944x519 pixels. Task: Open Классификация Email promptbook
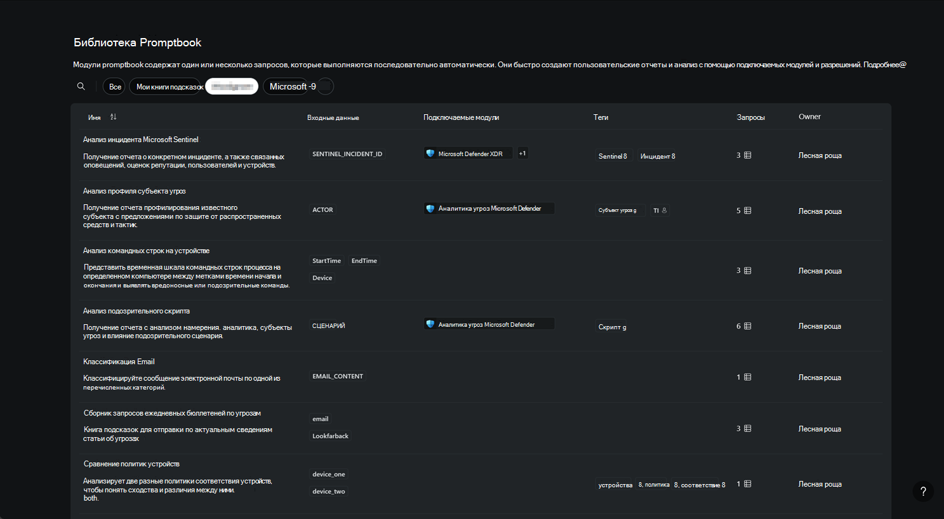pos(119,362)
